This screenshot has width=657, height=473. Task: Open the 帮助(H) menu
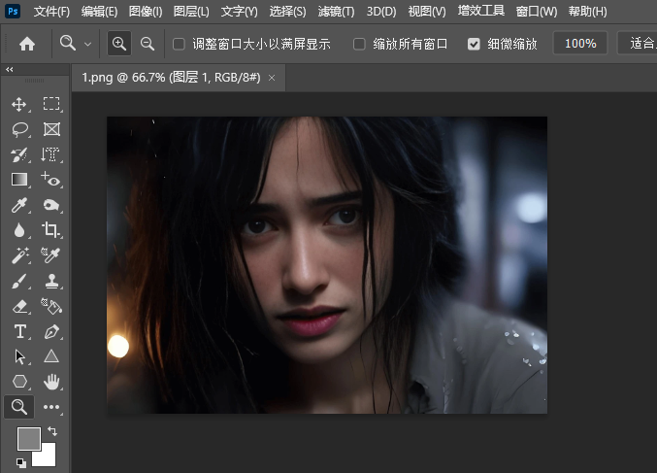(x=587, y=12)
